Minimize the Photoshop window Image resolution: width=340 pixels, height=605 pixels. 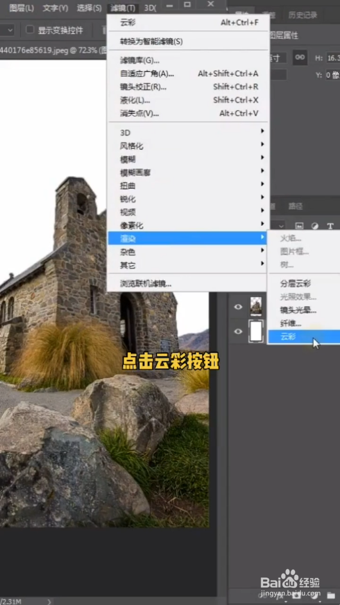click(x=170, y=4)
